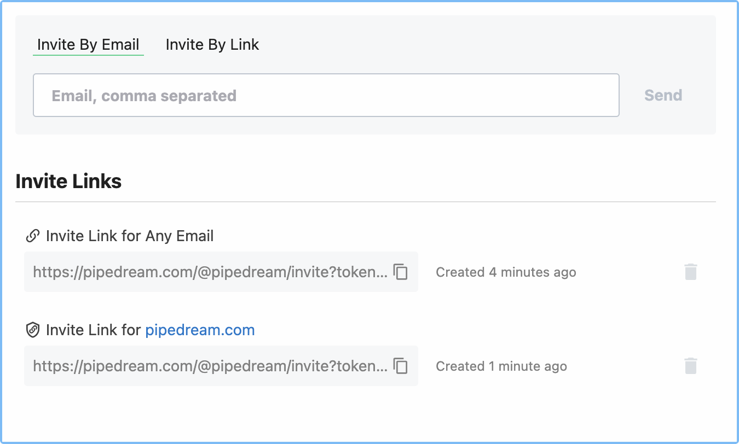
Task: Select the Invite By Email tab
Action: 88,44
